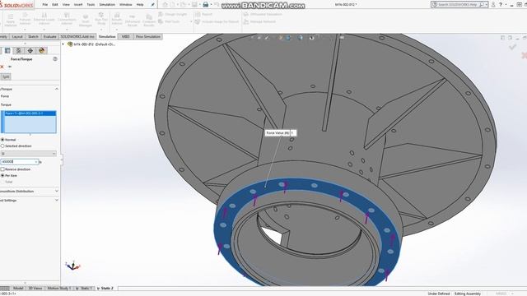Click the Force Value callout input box
527x296 pixels.
293,133
